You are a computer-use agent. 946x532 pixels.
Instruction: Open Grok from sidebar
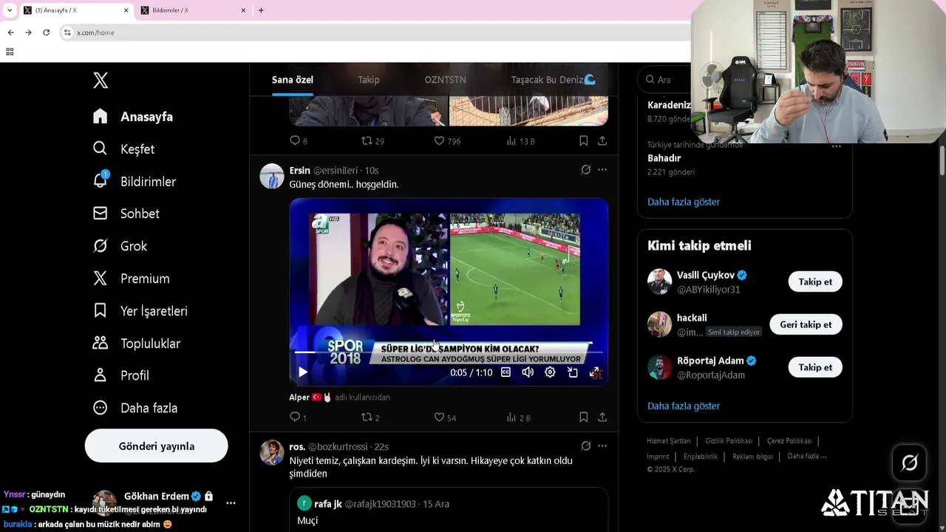tap(120, 246)
